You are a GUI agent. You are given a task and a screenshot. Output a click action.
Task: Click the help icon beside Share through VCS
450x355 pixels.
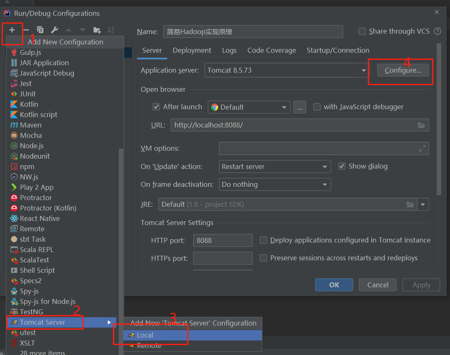point(438,31)
